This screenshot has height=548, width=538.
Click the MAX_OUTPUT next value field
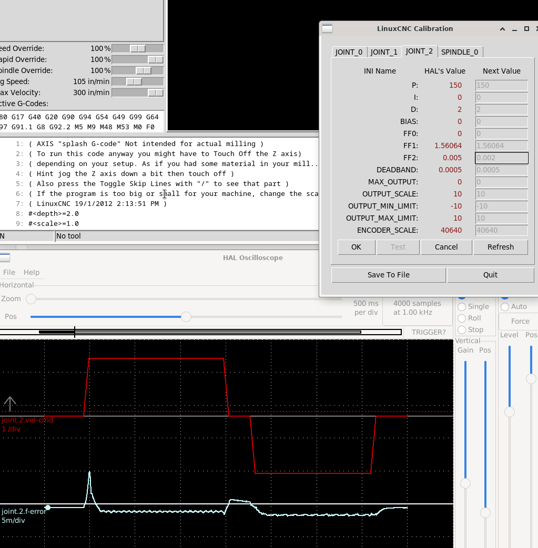[x=502, y=182]
